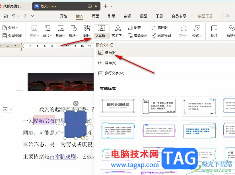This screenshot has height=175, width=235.
Task: Click the 图片 picture icon
Action: (x=47, y=28)
